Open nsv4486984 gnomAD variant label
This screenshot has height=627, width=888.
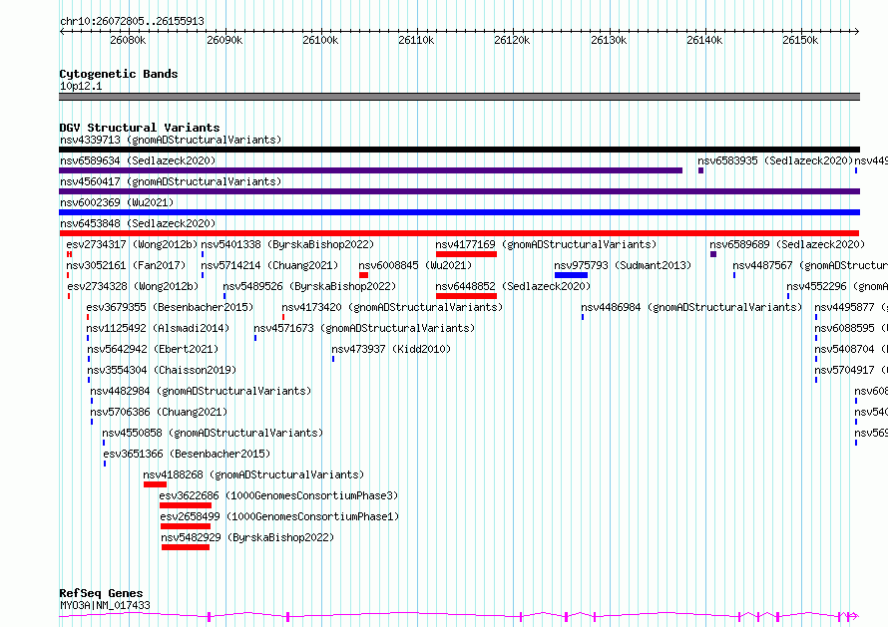point(691,307)
